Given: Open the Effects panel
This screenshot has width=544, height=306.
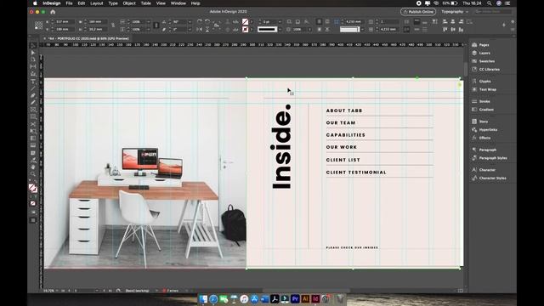Looking at the screenshot, I should coord(484,138).
